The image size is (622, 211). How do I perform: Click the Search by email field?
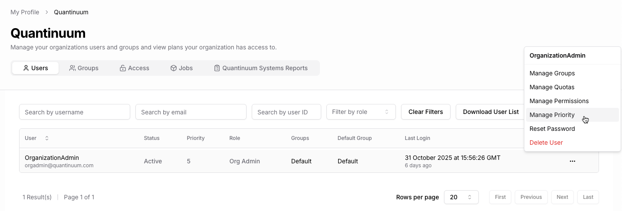pyautogui.click(x=191, y=112)
